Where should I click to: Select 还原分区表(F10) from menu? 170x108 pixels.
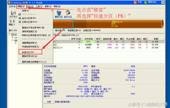[35, 22]
